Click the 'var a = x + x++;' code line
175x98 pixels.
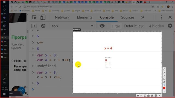[x=53, y=60]
